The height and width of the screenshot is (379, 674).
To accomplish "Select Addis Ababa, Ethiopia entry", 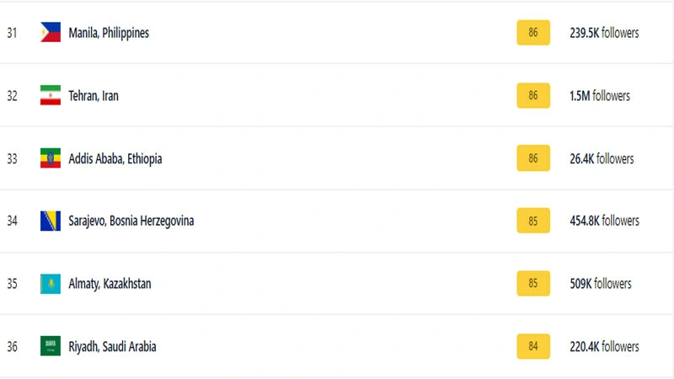I will pyautogui.click(x=115, y=158).
